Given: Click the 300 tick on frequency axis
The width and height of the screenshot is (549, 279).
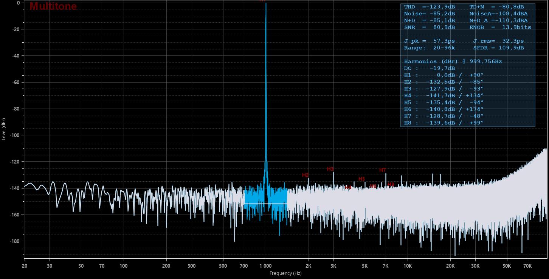Looking at the screenshot, I should click(191, 266).
